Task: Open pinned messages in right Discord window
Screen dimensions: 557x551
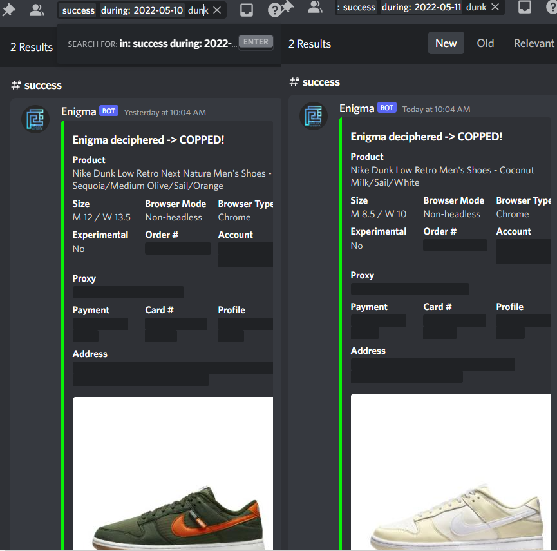Action: point(287,6)
